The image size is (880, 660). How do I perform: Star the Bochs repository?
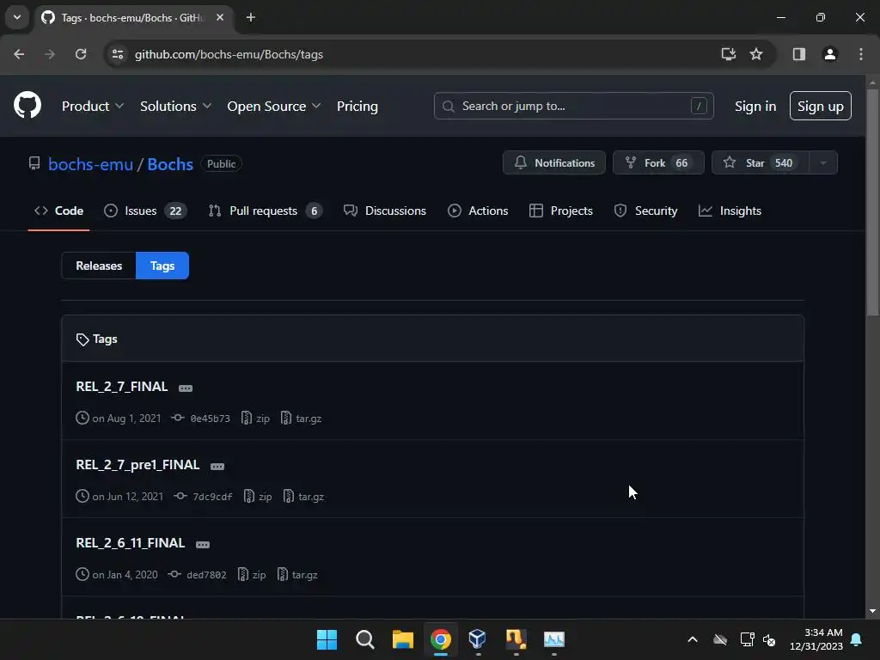tap(760, 162)
